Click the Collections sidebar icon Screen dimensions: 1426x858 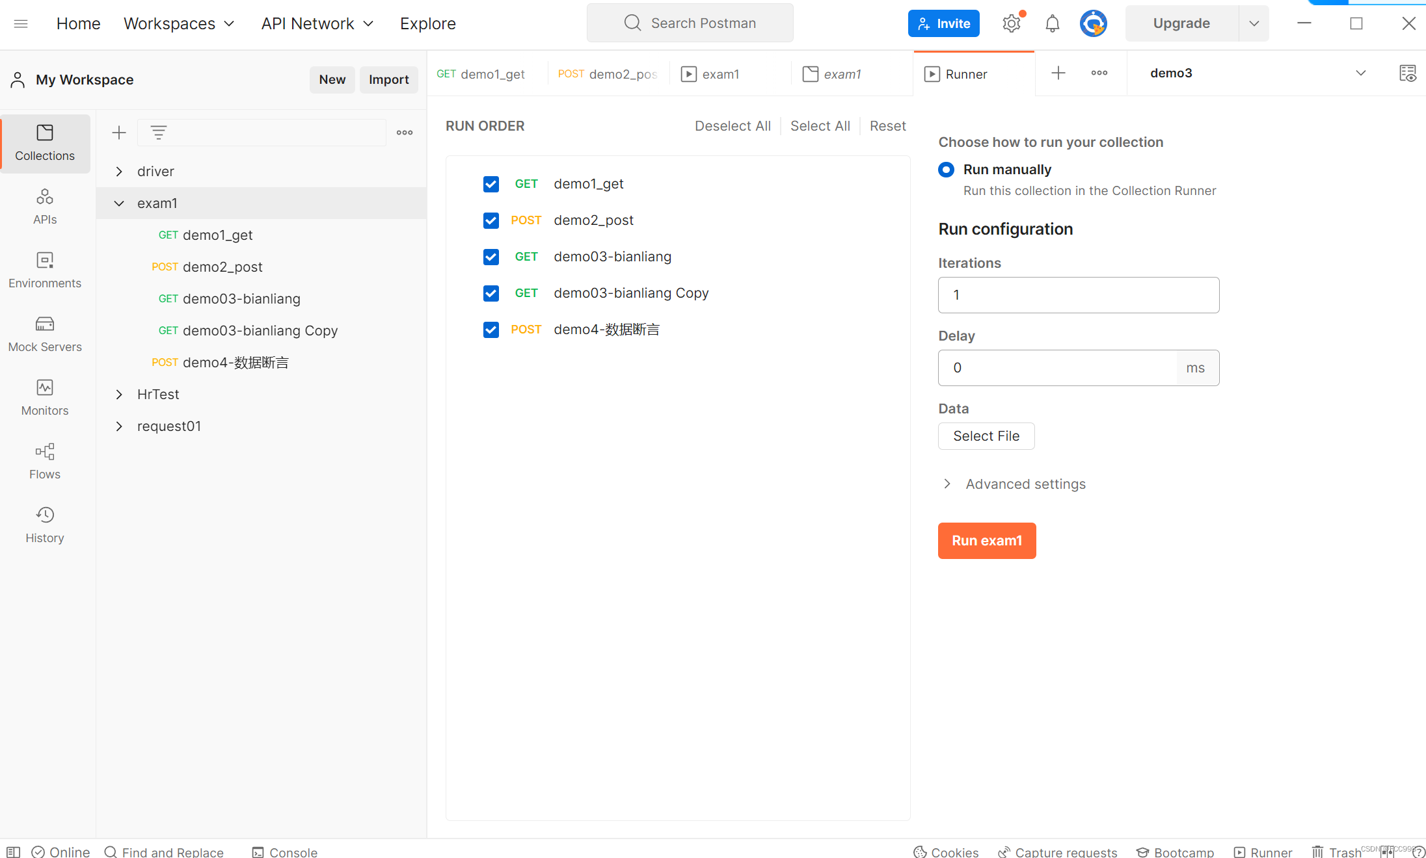(45, 144)
